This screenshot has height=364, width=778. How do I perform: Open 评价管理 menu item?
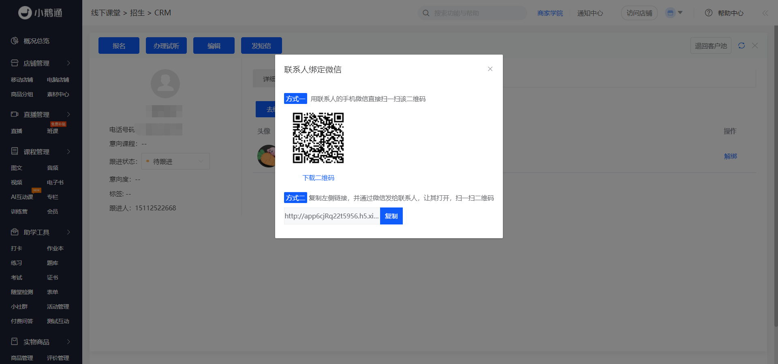click(58, 358)
